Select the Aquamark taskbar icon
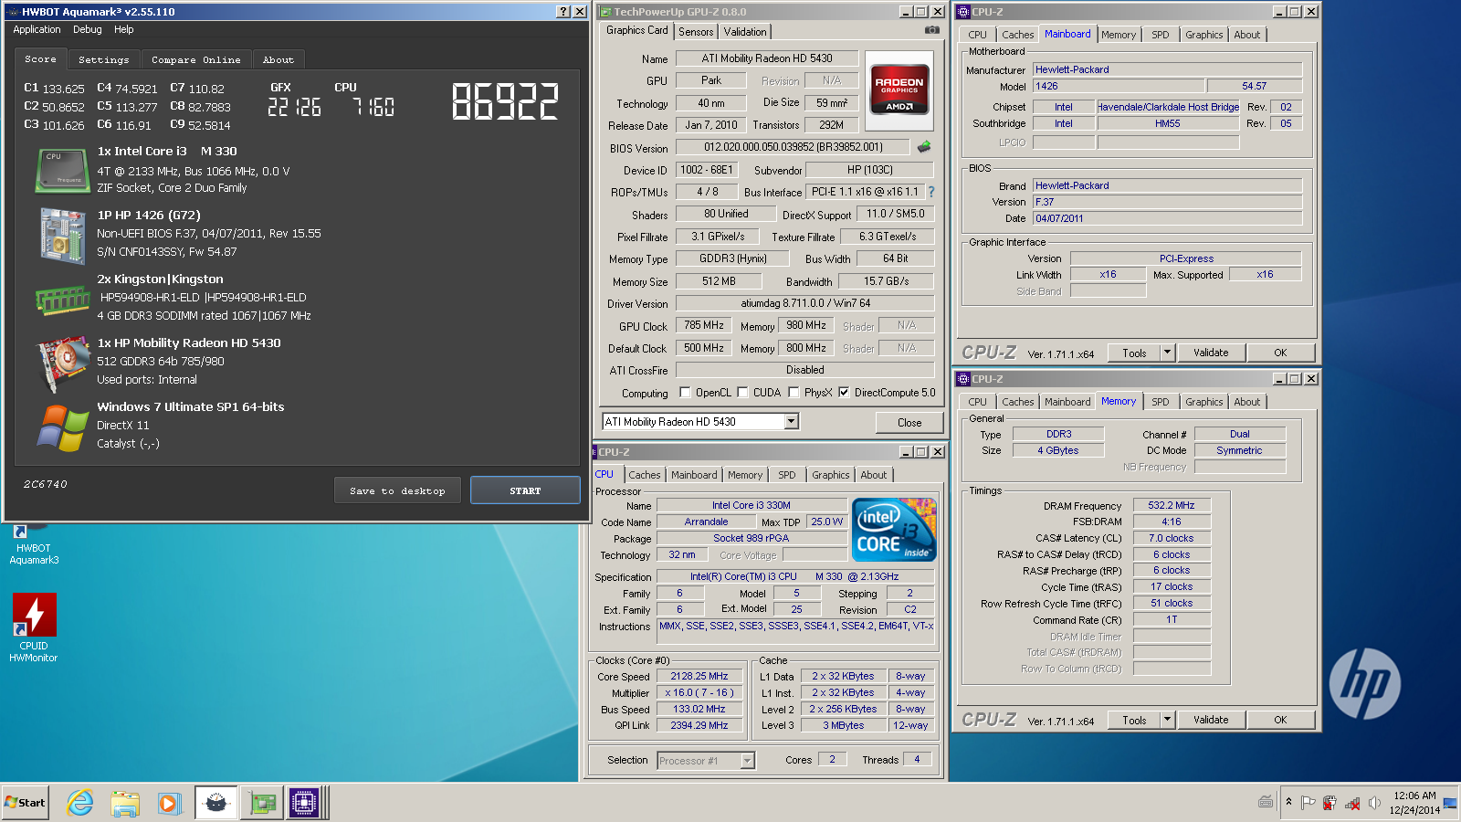This screenshot has width=1461, height=822. point(216,803)
